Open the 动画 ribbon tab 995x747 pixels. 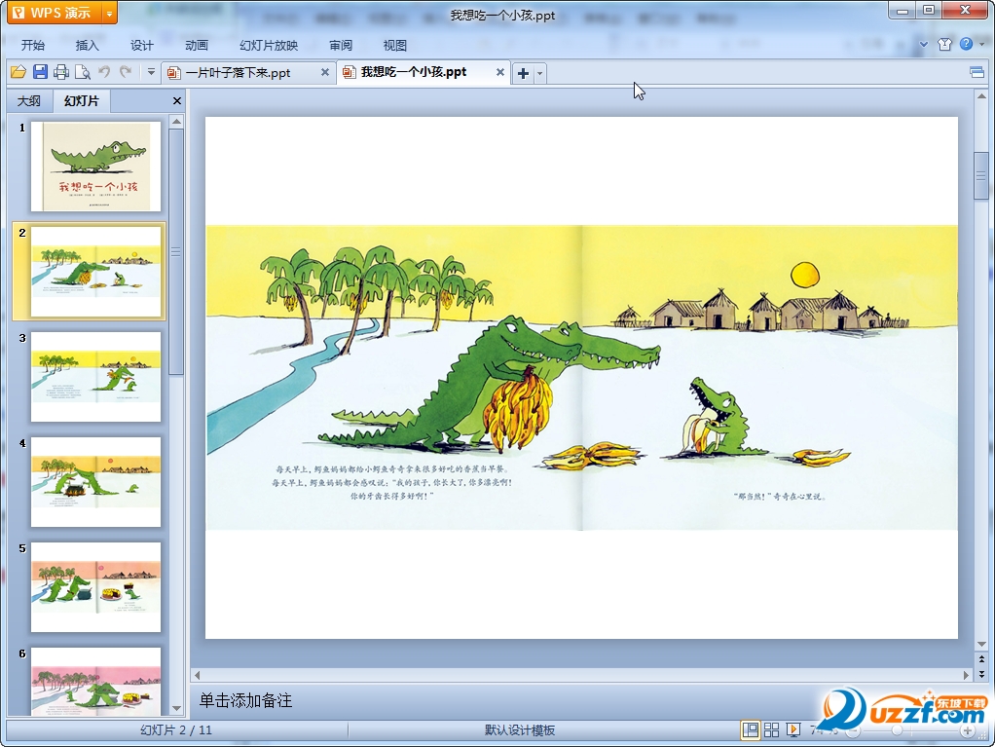(197, 45)
